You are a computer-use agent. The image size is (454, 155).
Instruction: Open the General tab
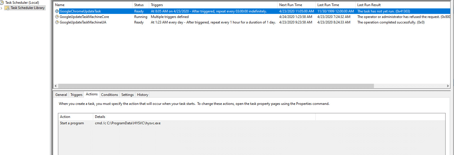(x=61, y=95)
